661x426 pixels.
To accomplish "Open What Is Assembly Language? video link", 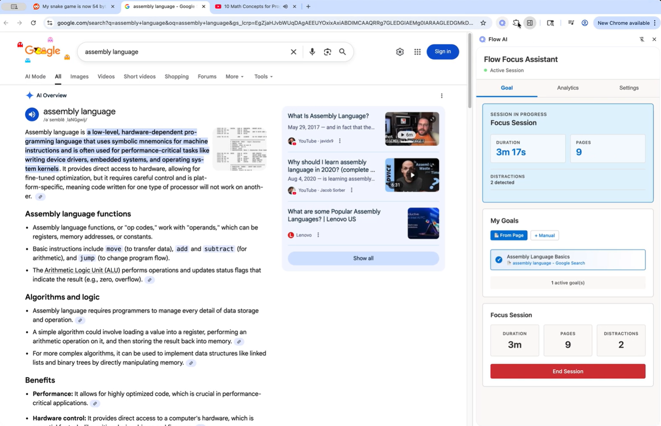I will (x=328, y=116).
